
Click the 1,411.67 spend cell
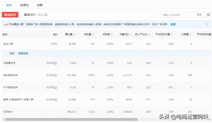[x=127, y=75]
